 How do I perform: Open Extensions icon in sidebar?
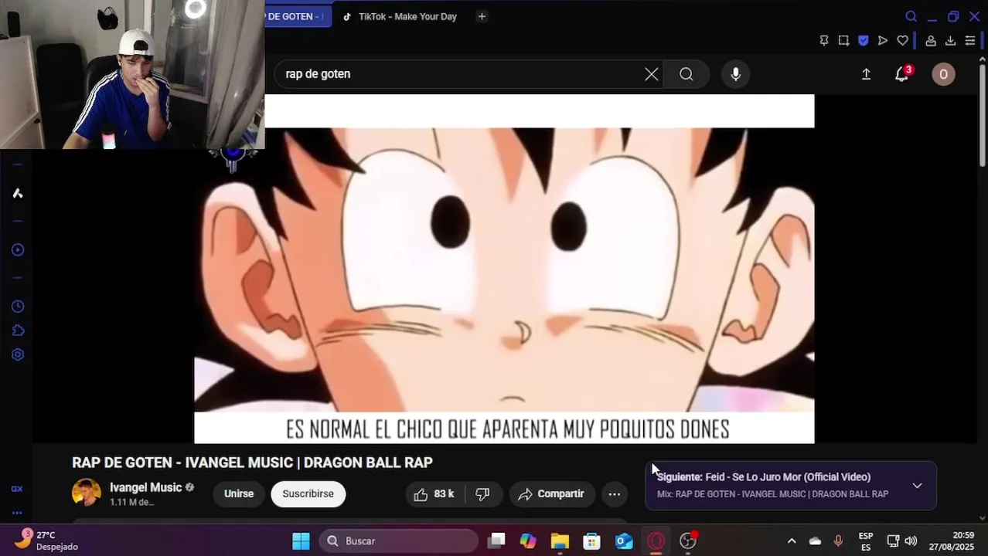point(17,331)
